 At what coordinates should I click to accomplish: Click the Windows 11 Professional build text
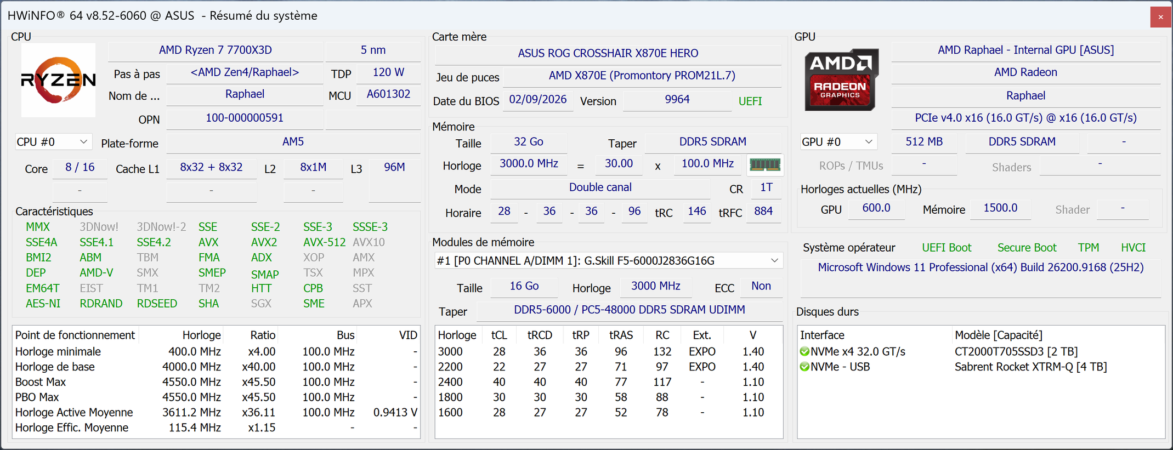pos(980,267)
